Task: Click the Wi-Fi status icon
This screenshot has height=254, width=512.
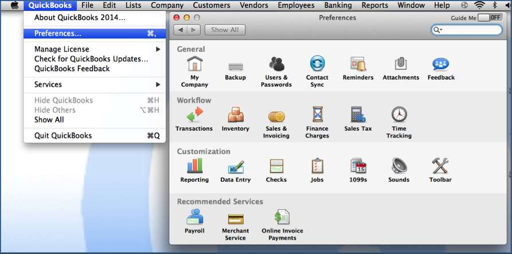Action: click(480, 5)
